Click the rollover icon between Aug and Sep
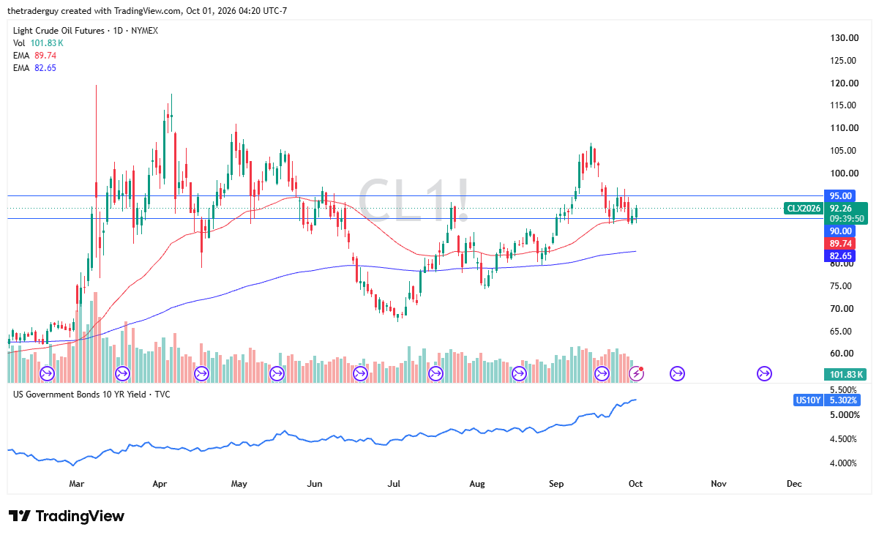The image size is (879, 538). click(519, 374)
